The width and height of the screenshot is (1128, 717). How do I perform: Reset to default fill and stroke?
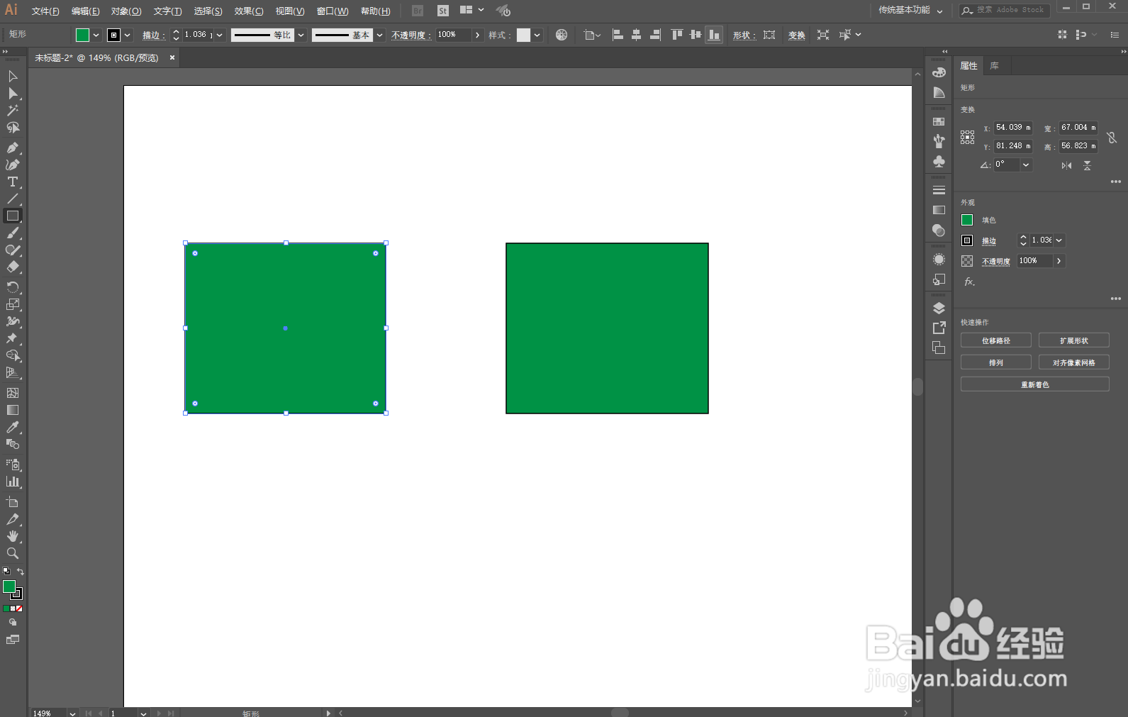pyautogui.click(x=6, y=572)
